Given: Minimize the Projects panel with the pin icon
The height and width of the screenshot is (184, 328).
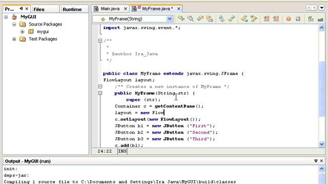Looking at the screenshot, I should [x=21, y=9].
